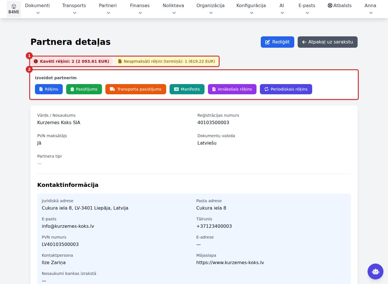Open the E-pasts menu
The height and width of the screenshot is (284, 388).
pyautogui.click(x=307, y=9)
